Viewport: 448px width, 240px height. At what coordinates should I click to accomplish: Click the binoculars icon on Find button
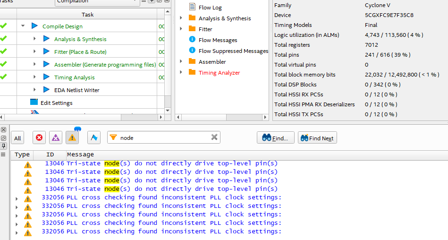click(267, 137)
